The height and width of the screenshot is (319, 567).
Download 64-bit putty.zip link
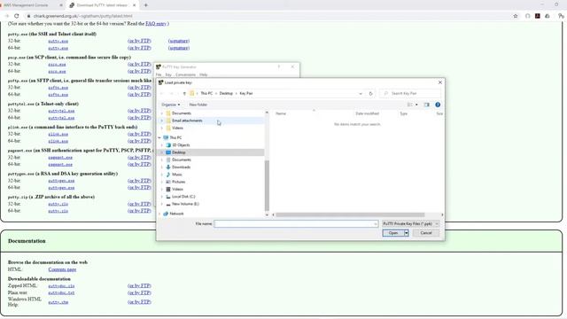click(58, 211)
